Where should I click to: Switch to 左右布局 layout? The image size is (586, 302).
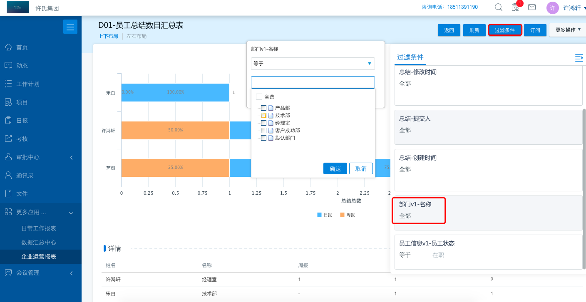(137, 37)
